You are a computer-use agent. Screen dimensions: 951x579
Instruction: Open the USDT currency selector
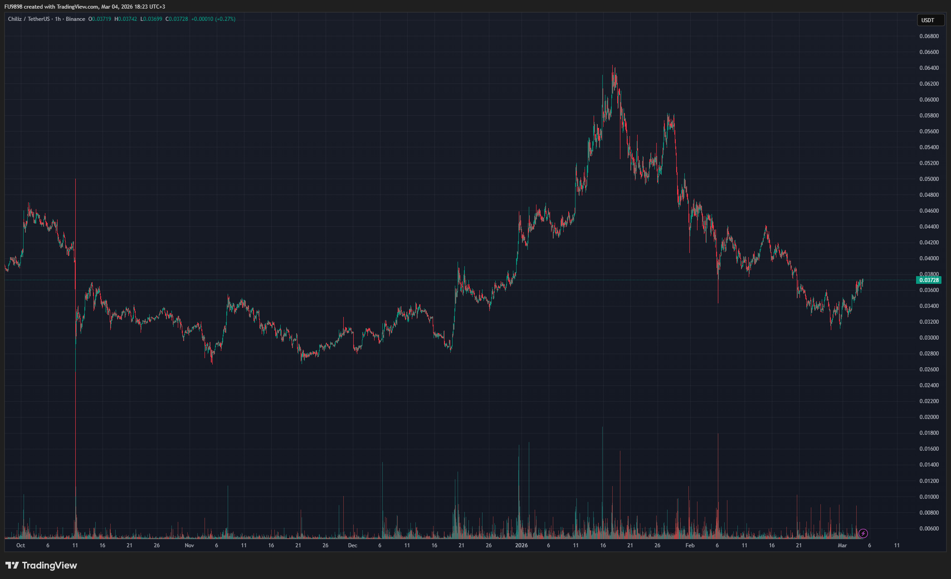tap(930, 20)
